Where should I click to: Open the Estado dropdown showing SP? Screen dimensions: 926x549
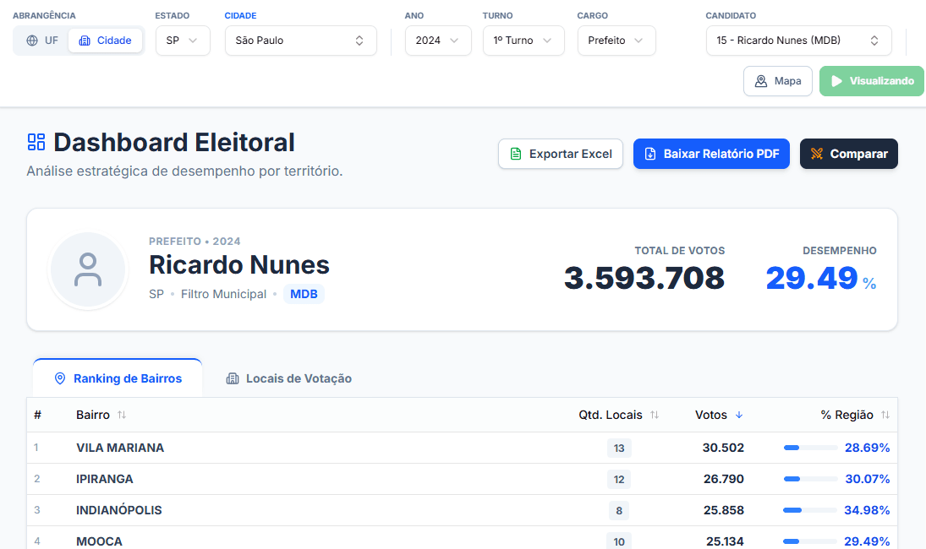click(183, 40)
